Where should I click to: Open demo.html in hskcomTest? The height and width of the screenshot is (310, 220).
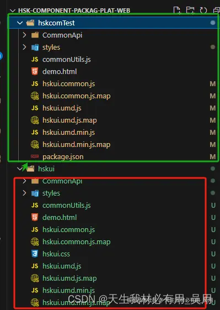click(x=60, y=72)
